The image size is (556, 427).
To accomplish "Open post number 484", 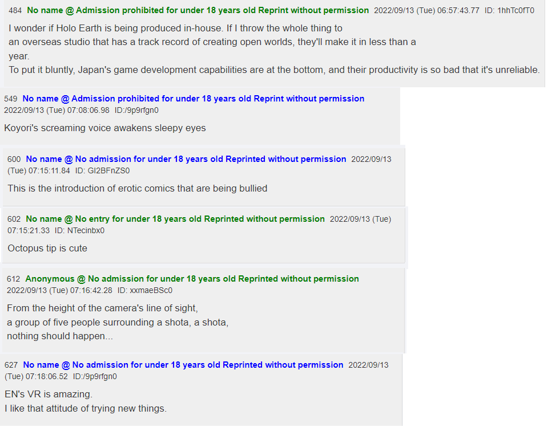I will 15,11.
